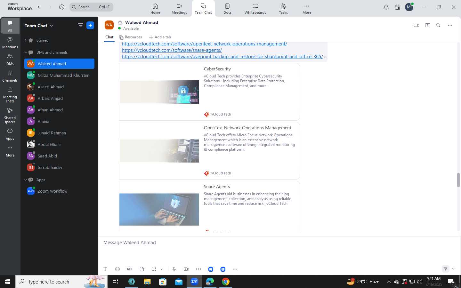Open the avepoint-backup-and-restore link
The width and height of the screenshot is (461, 288).
click(x=222, y=57)
